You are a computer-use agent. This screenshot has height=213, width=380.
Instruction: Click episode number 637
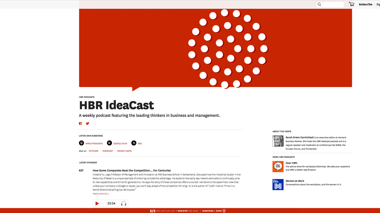[x=81, y=170]
